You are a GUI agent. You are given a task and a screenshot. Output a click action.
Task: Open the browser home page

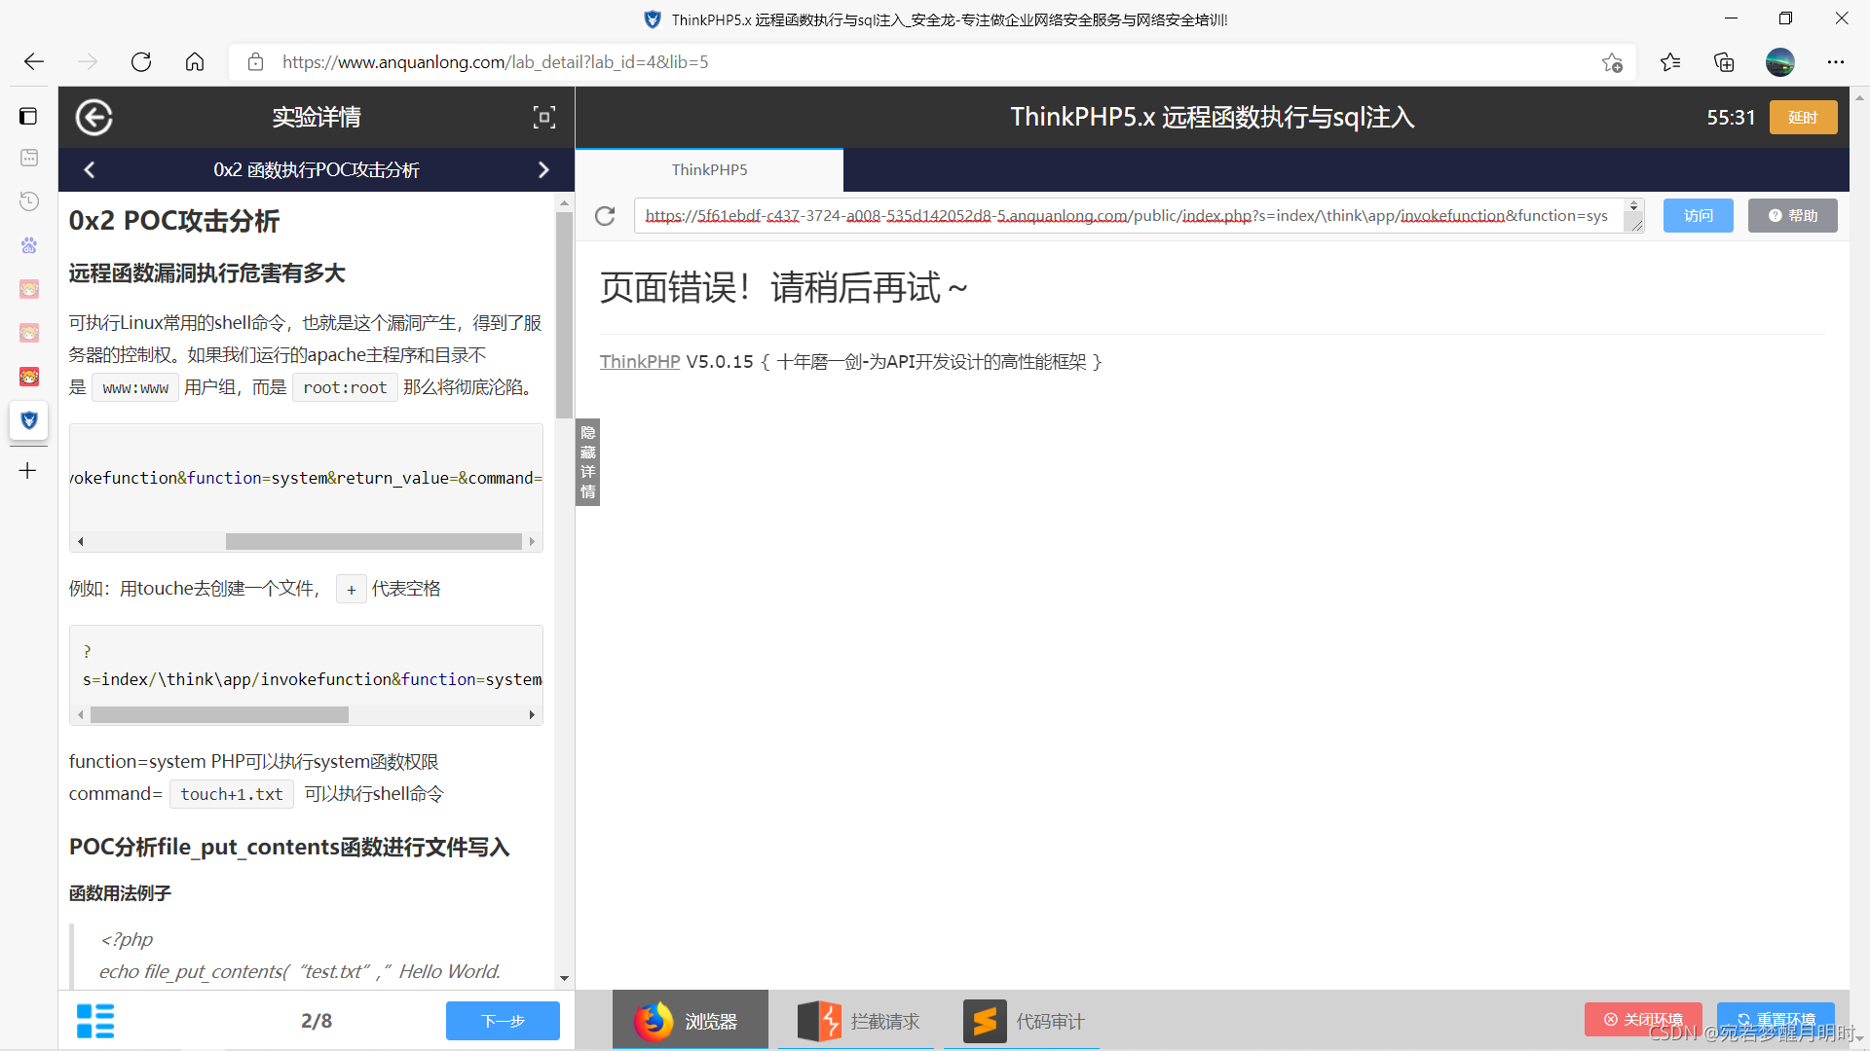(195, 62)
